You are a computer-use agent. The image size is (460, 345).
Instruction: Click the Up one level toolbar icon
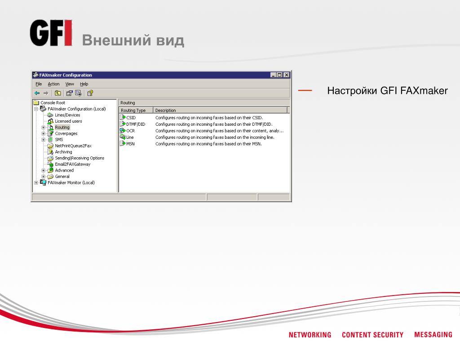tap(58, 93)
